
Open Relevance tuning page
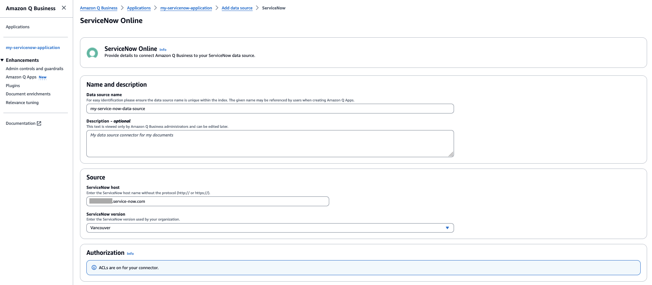(22, 103)
